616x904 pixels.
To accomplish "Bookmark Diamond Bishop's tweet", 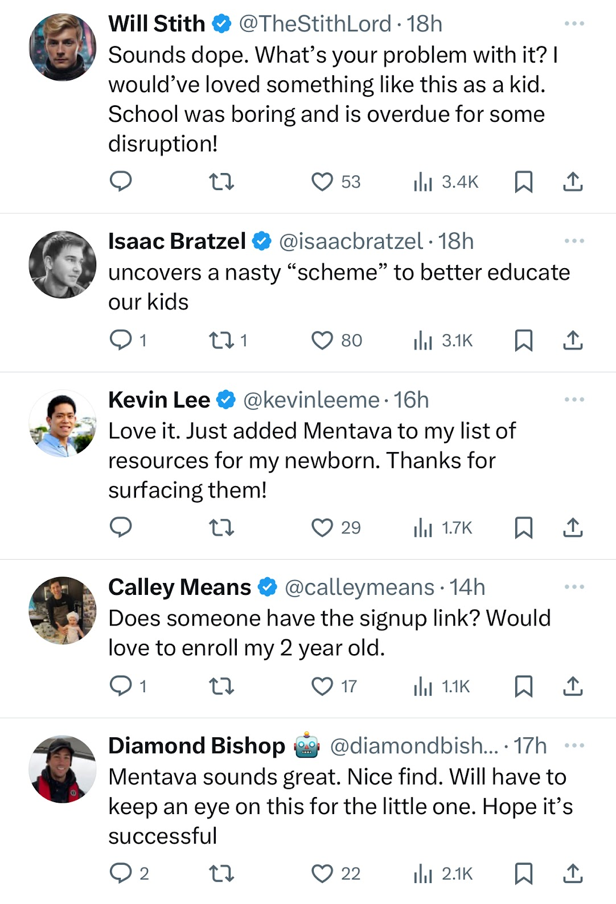I will 523,873.
